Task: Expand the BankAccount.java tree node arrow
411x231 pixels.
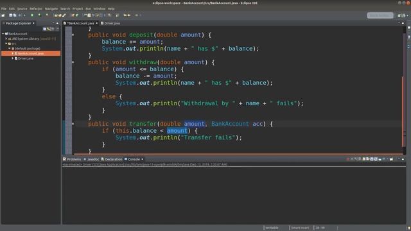Action: coord(13,53)
